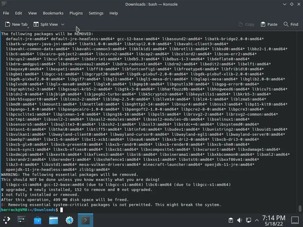
Task: Click the text 'mesa-vulkan-drivers:amd64*'
Action: (110, 164)
